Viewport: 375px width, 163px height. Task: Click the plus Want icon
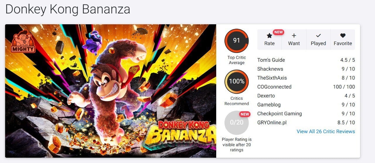(x=294, y=36)
